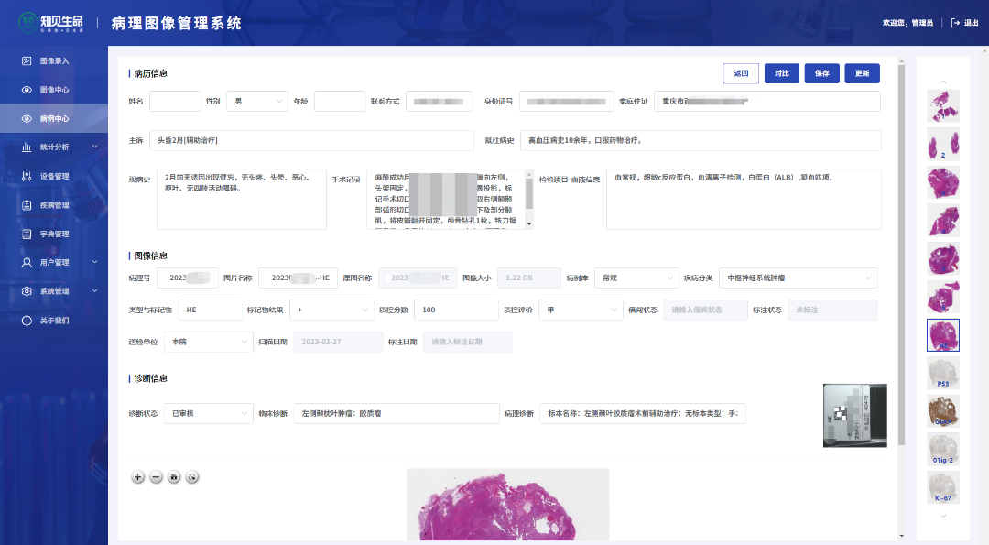Click the 返回 back button
The height and width of the screenshot is (545, 989).
[741, 73]
